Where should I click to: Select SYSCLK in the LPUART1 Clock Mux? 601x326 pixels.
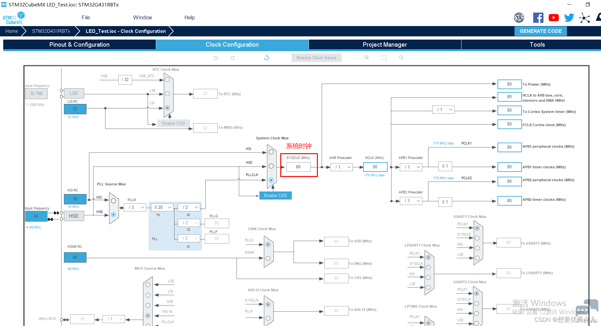[x=428, y=267]
